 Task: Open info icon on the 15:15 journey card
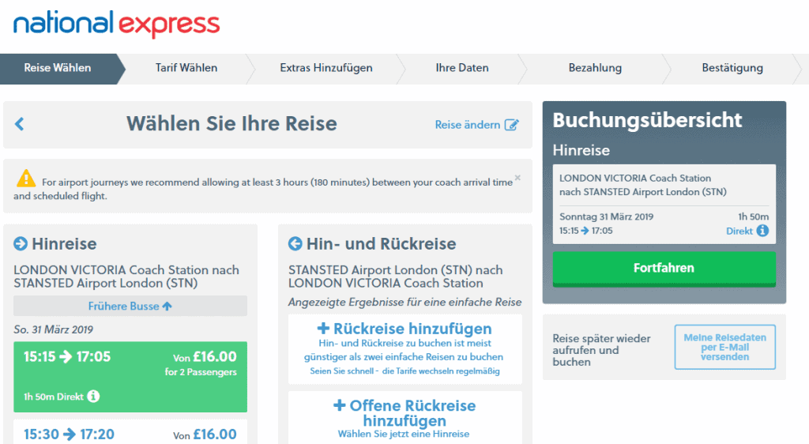point(93,396)
